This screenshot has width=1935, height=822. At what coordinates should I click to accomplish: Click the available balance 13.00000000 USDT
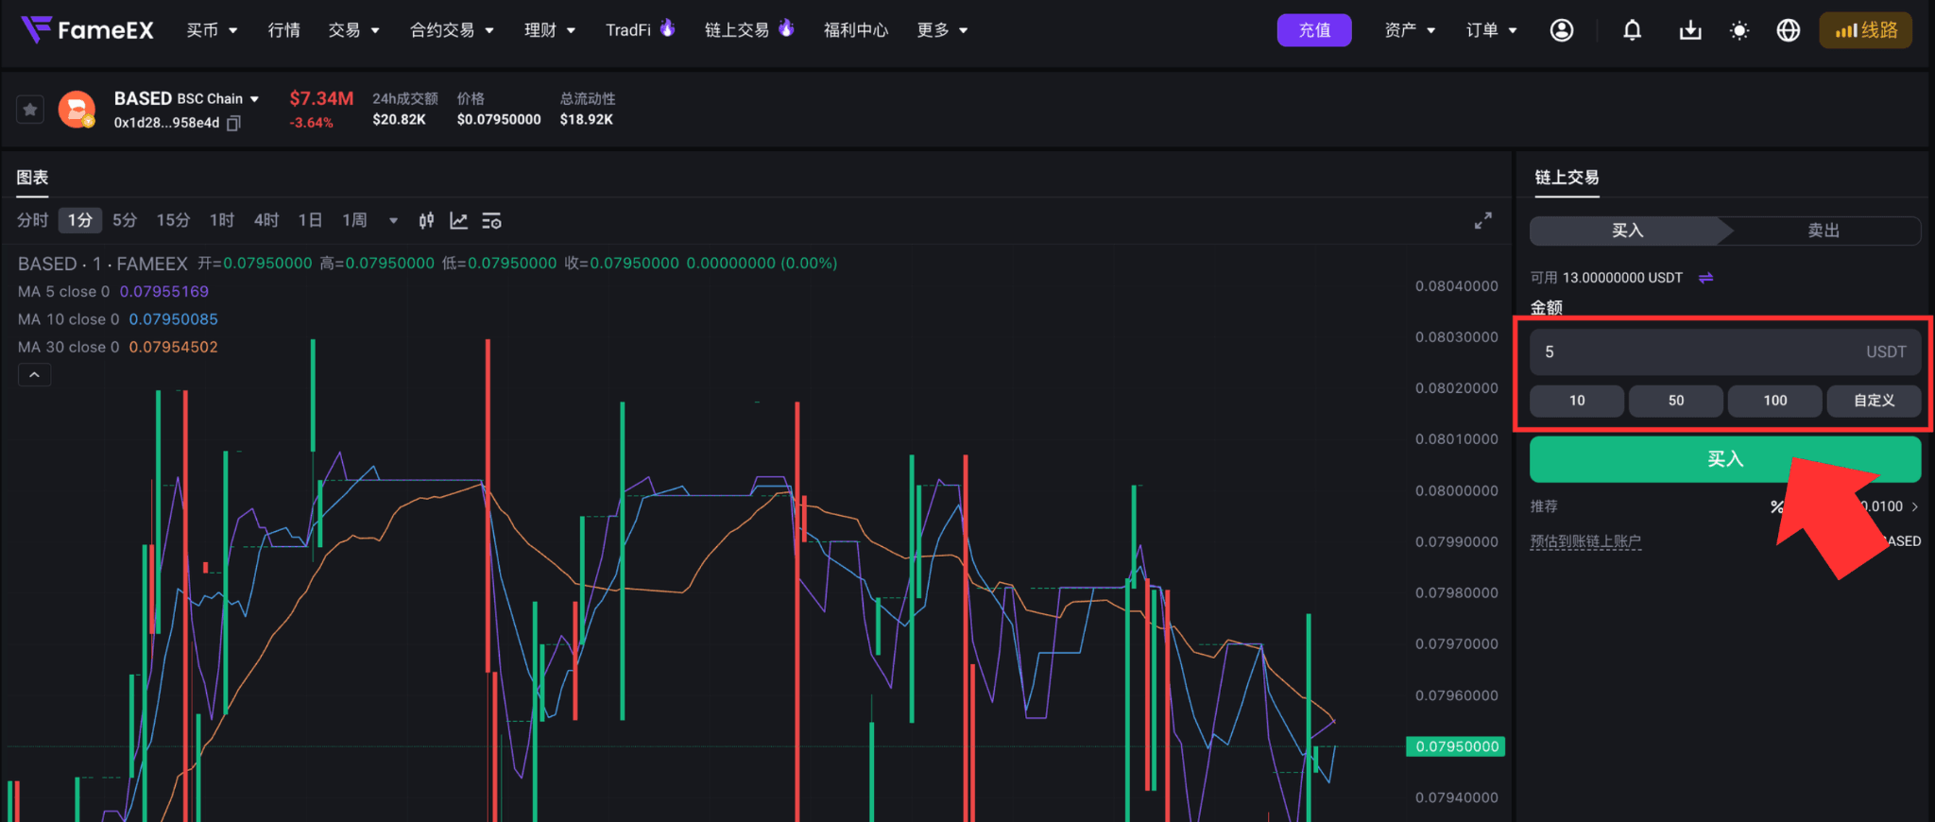point(1622,278)
